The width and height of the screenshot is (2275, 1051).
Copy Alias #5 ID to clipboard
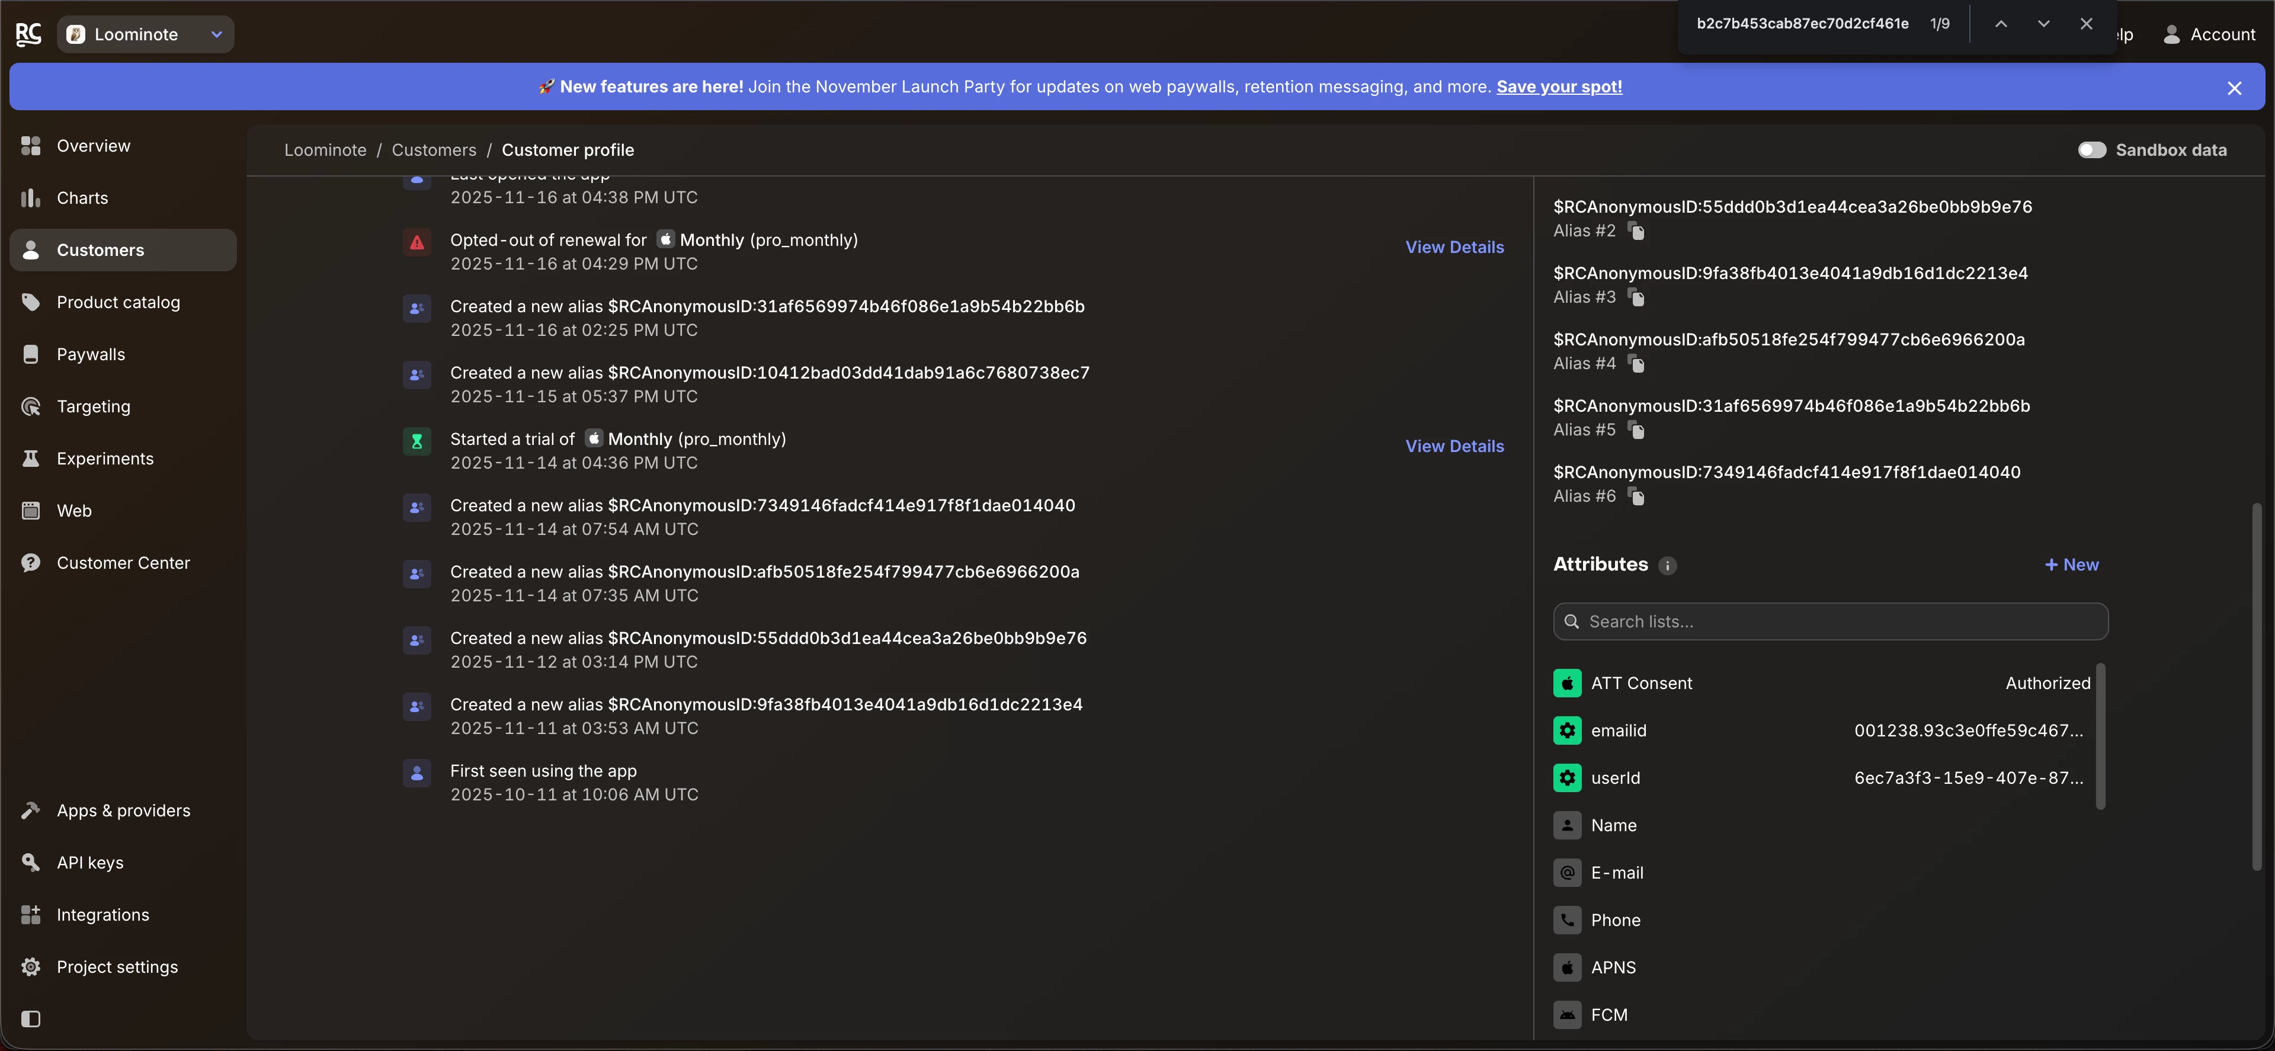pyautogui.click(x=1636, y=430)
